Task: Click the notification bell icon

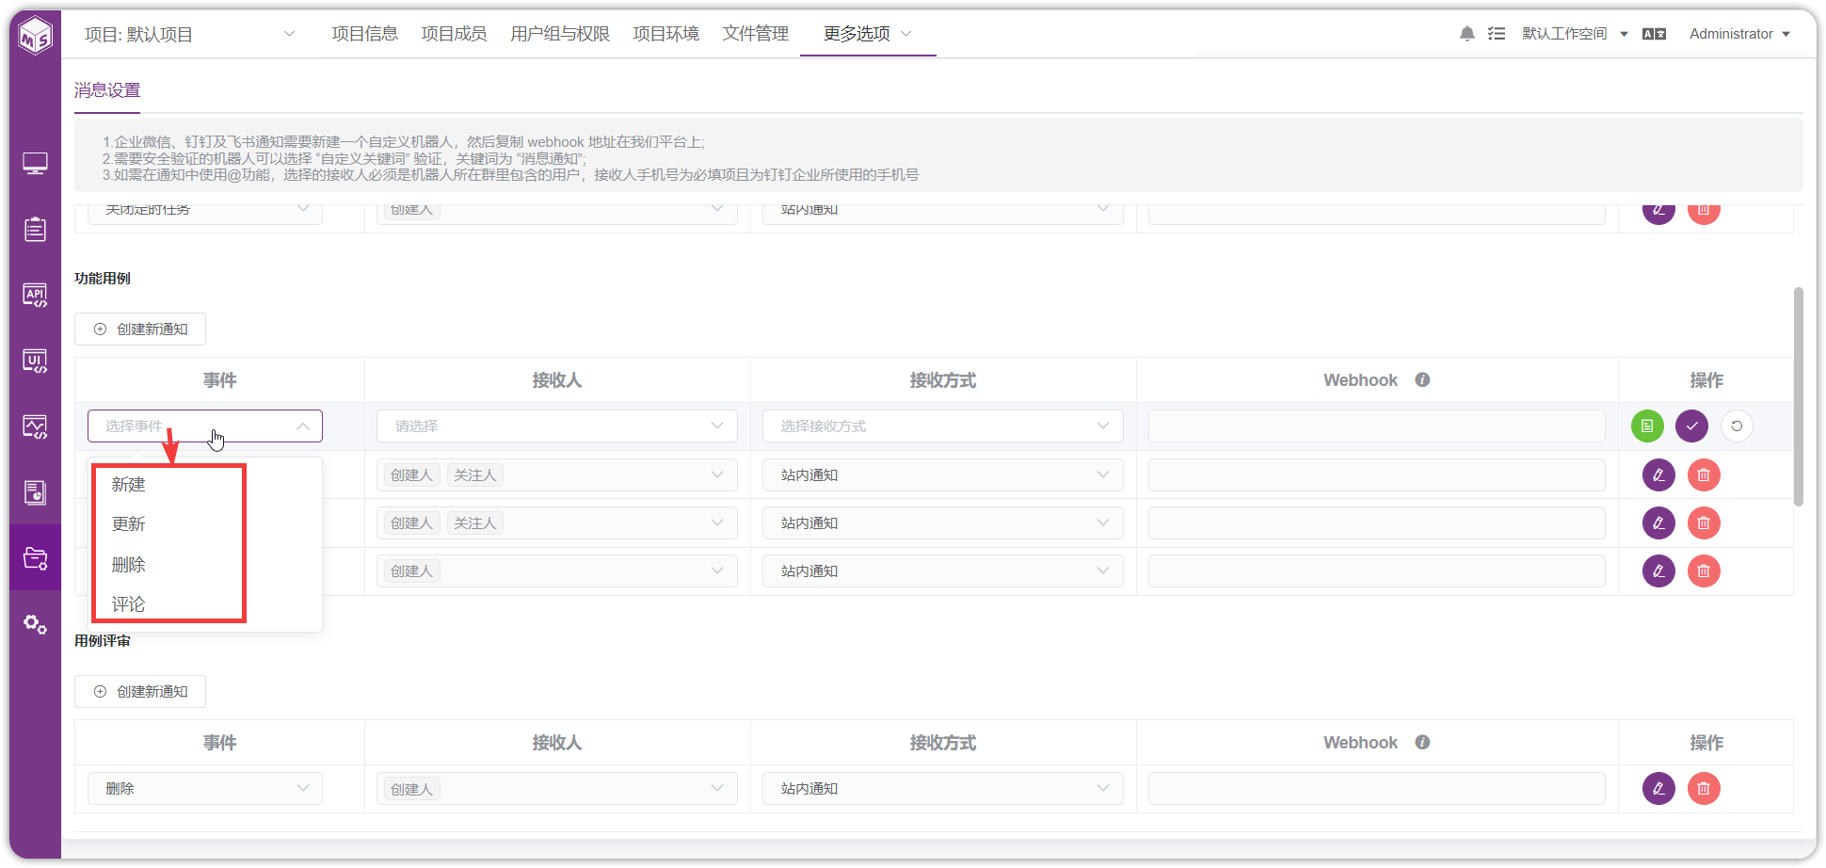Action: tap(1466, 34)
